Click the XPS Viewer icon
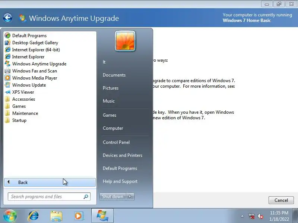This screenshot has height=223, width=298. [7, 92]
